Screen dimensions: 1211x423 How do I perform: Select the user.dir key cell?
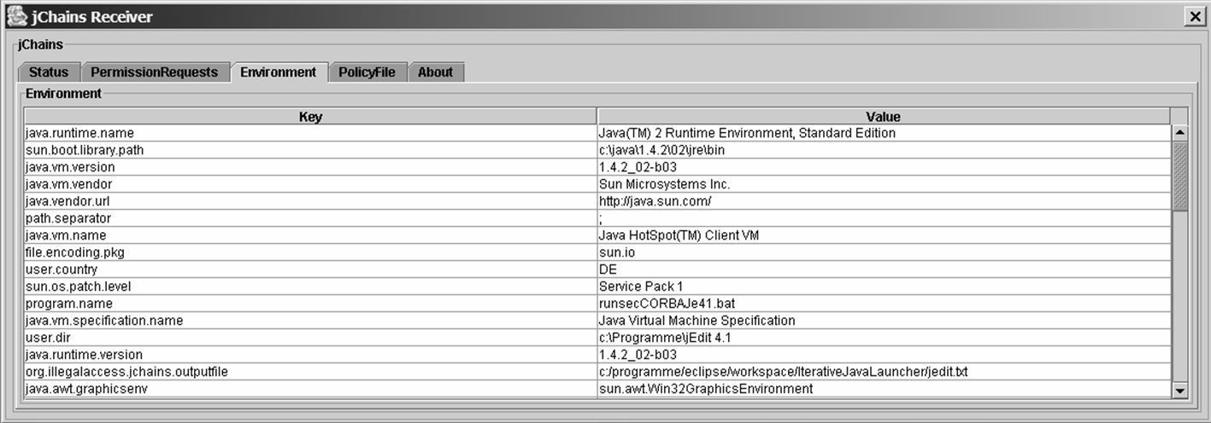(x=310, y=338)
